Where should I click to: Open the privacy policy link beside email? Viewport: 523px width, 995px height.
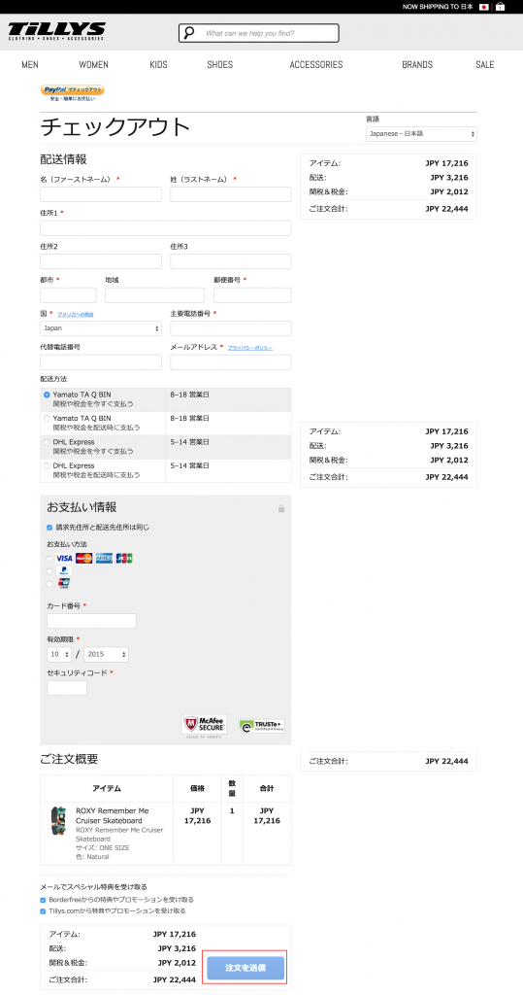click(250, 348)
